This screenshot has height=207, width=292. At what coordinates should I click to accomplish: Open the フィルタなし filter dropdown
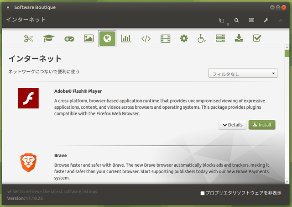pos(243,73)
